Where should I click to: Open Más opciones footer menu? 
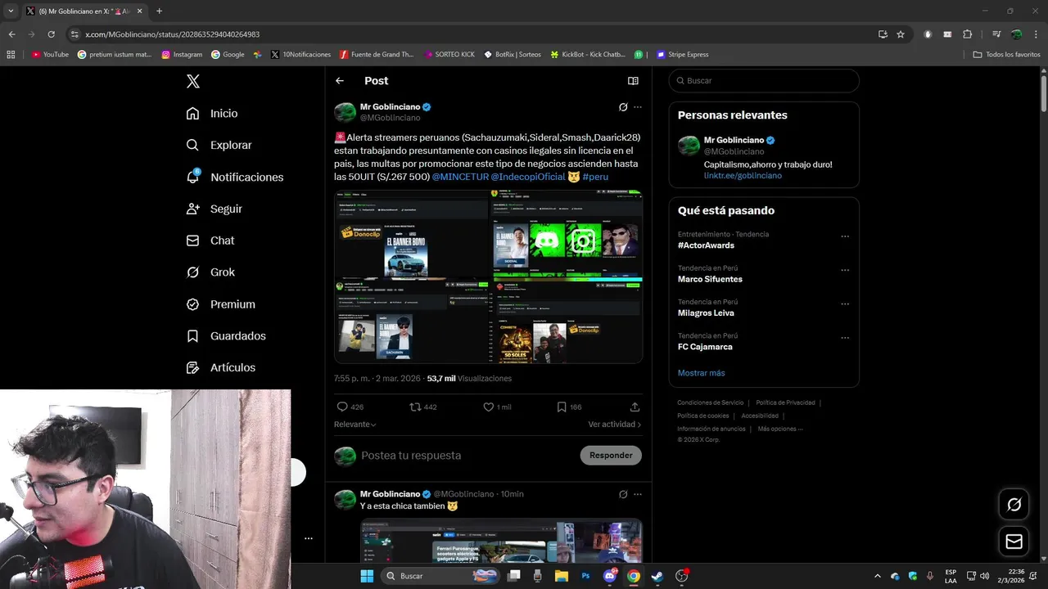(x=779, y=429)
